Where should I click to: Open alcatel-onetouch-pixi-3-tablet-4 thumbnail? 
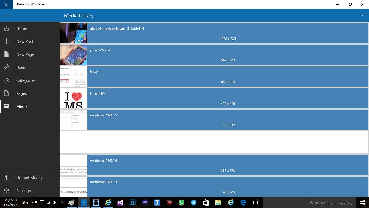click(74, 33)
